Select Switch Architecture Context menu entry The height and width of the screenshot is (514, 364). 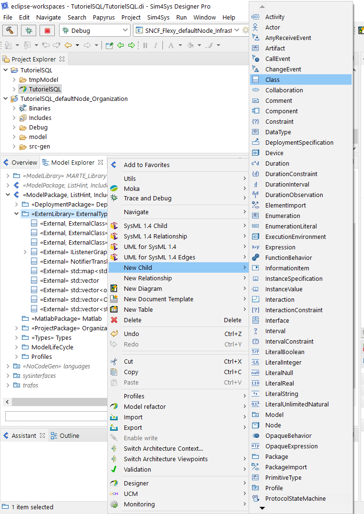pyautogui.click(x=178, y=448)
